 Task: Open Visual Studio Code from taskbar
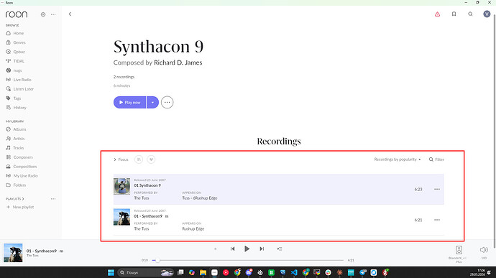click(x=294, y=272)
